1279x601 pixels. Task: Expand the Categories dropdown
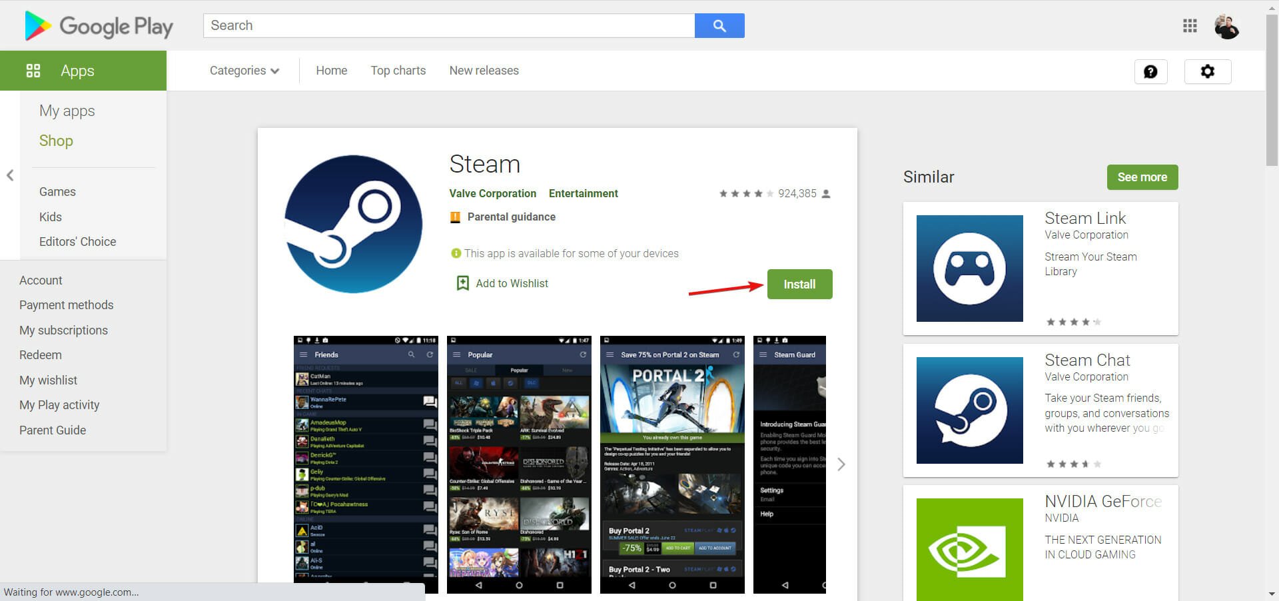click(x=244, y=71)
